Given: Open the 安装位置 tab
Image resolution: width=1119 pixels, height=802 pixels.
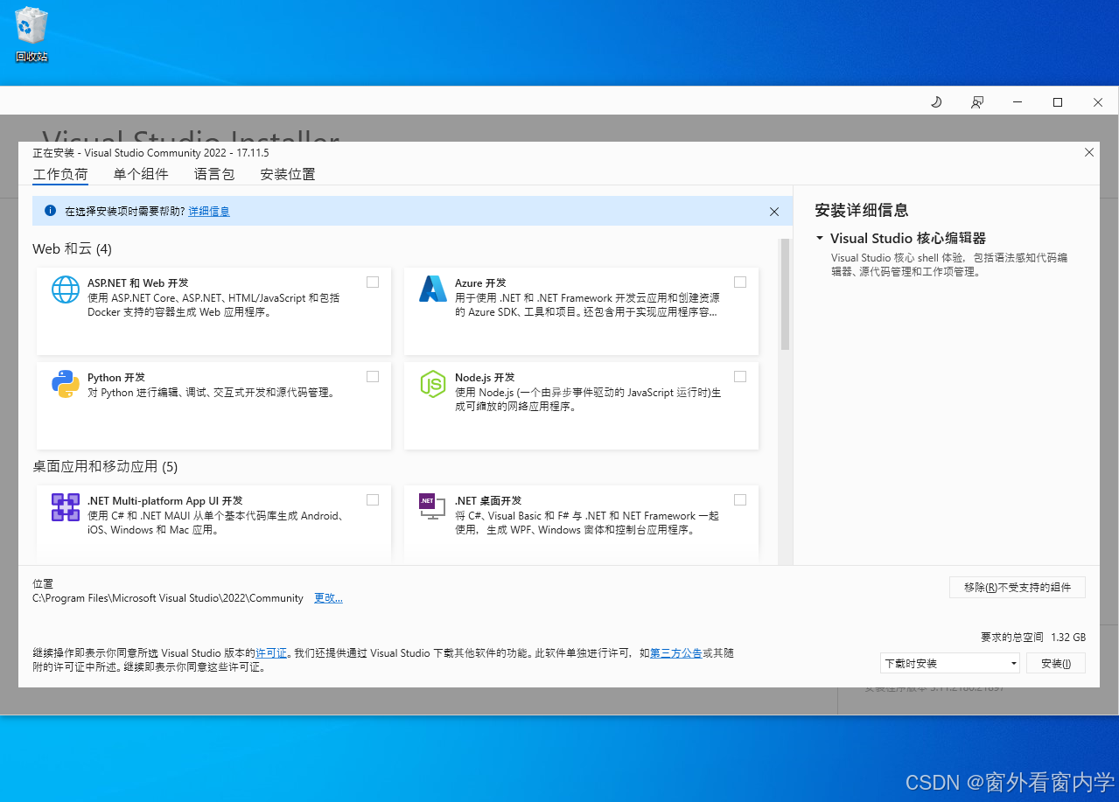Looking at the screenshot, I should point(288,174).
